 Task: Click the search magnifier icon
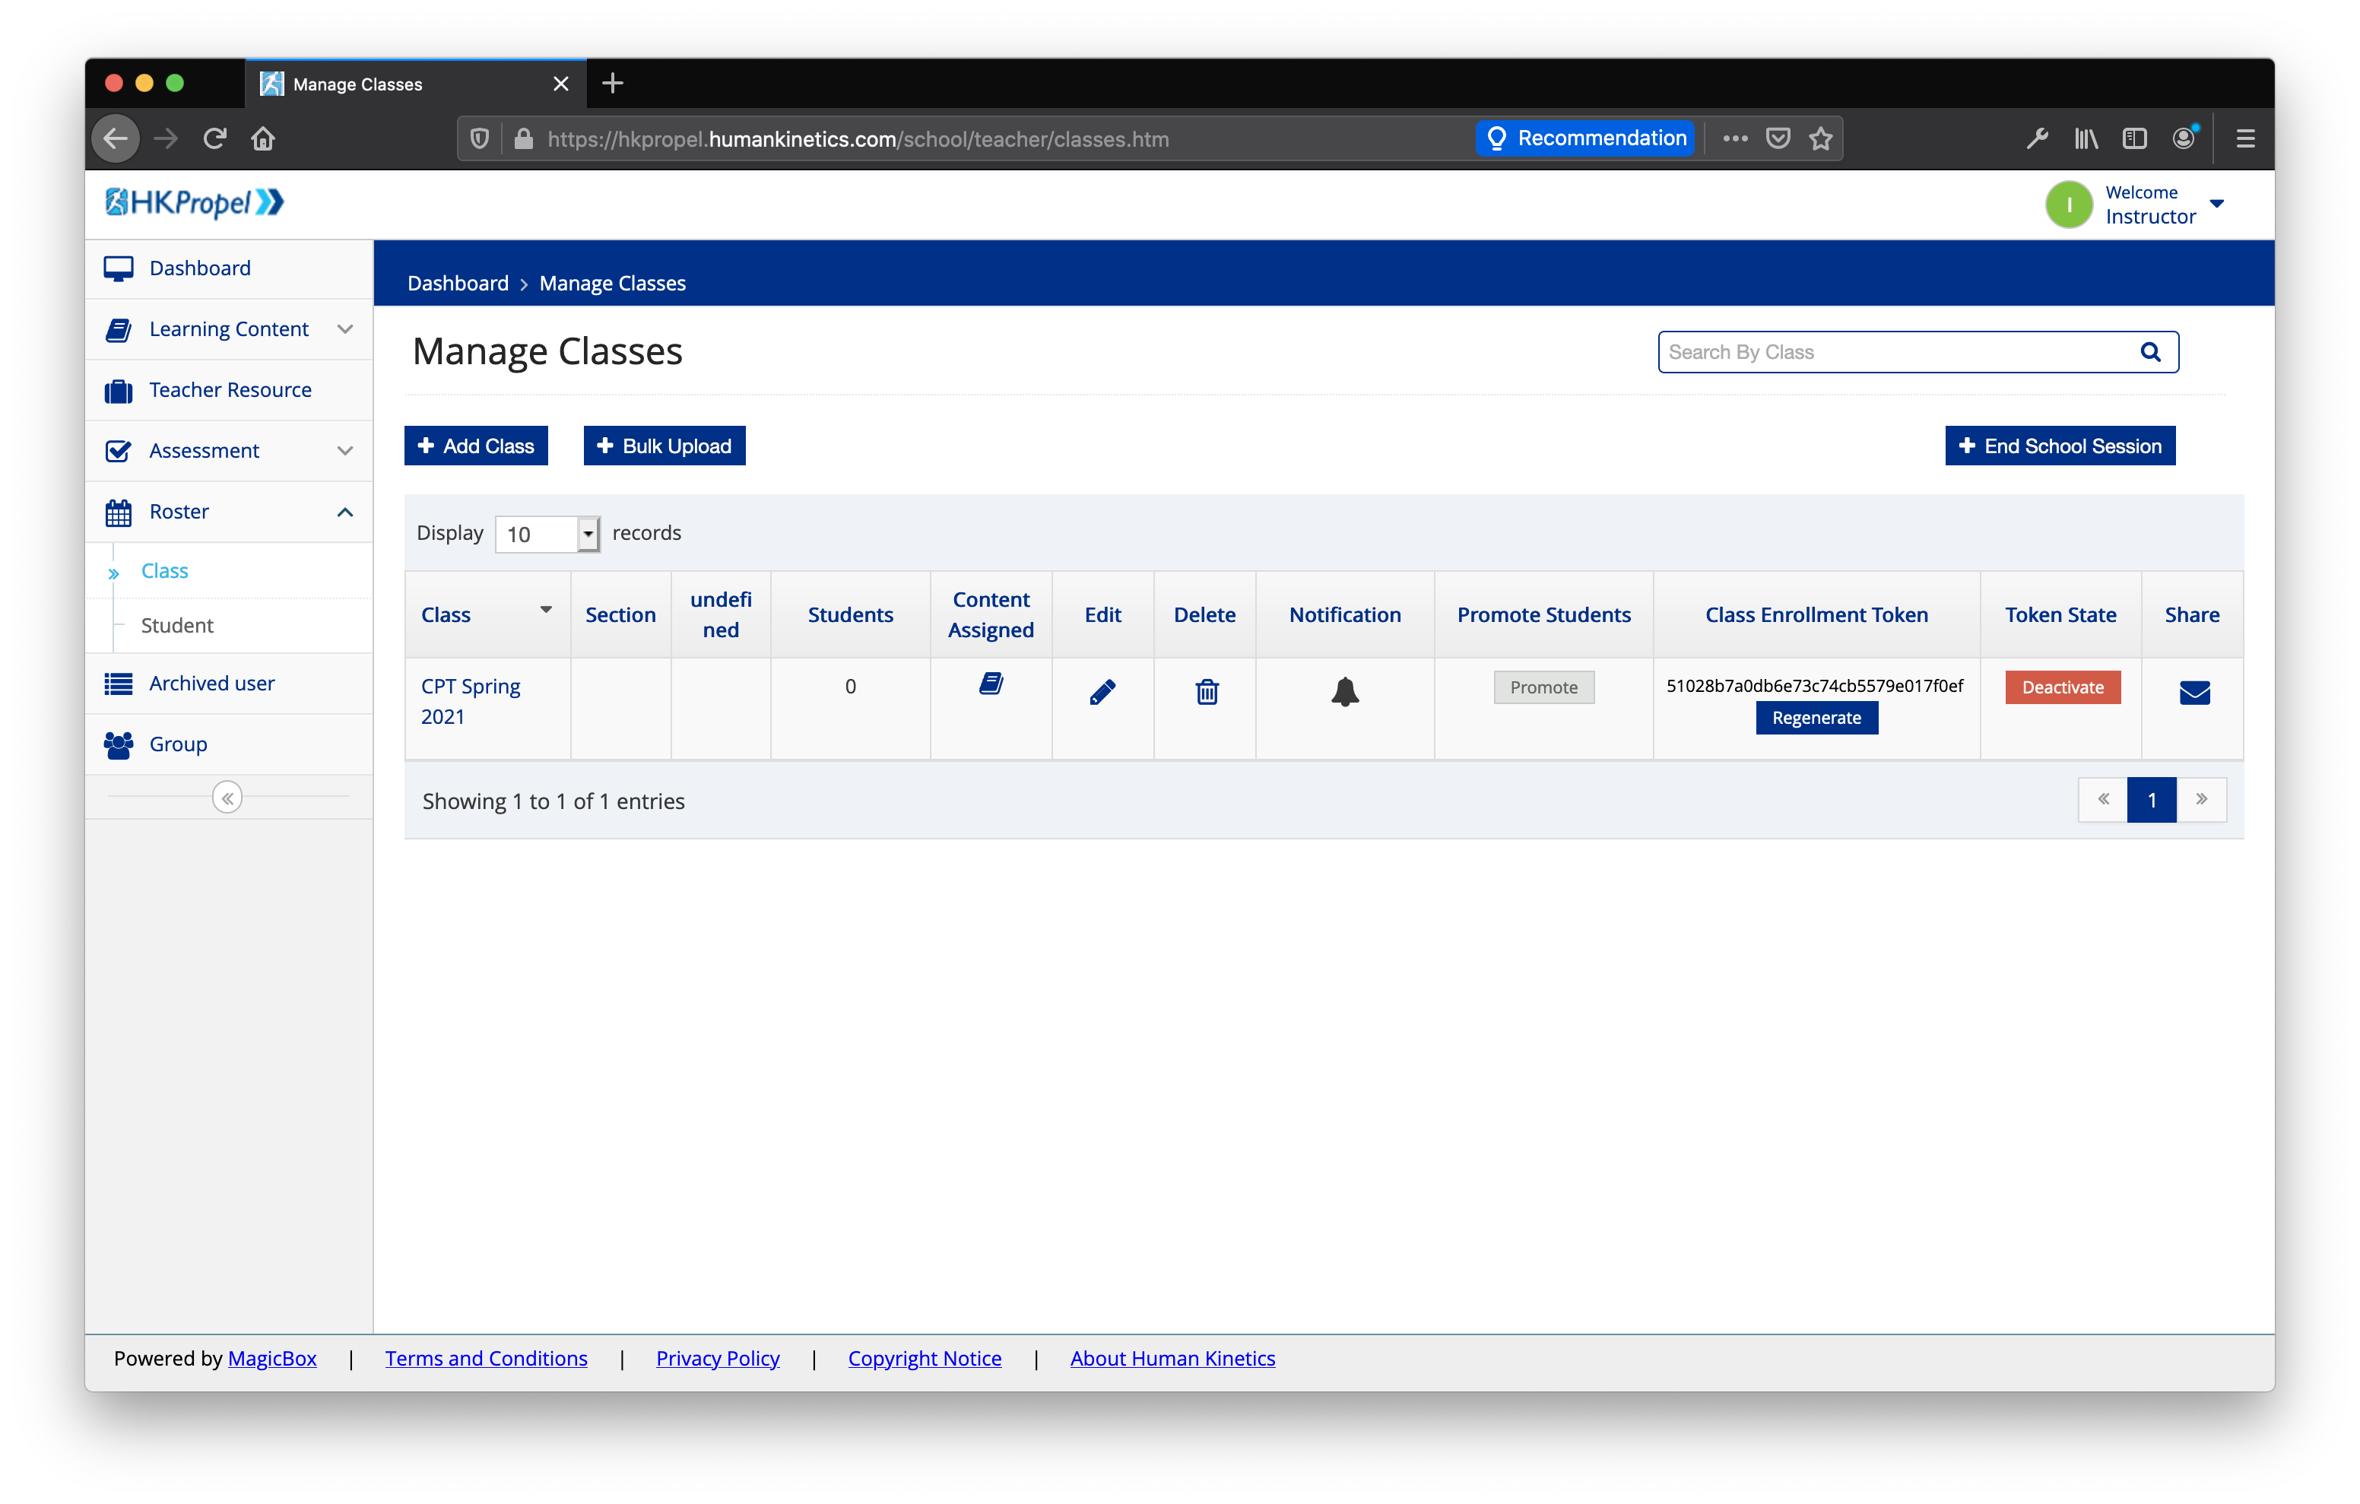[x=2150, y=352]
